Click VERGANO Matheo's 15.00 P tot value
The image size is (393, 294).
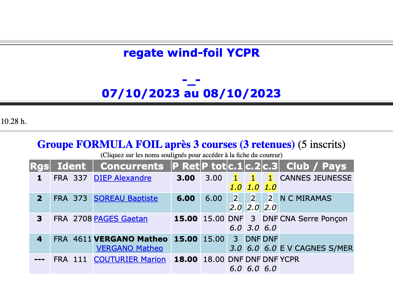[214, 239]
